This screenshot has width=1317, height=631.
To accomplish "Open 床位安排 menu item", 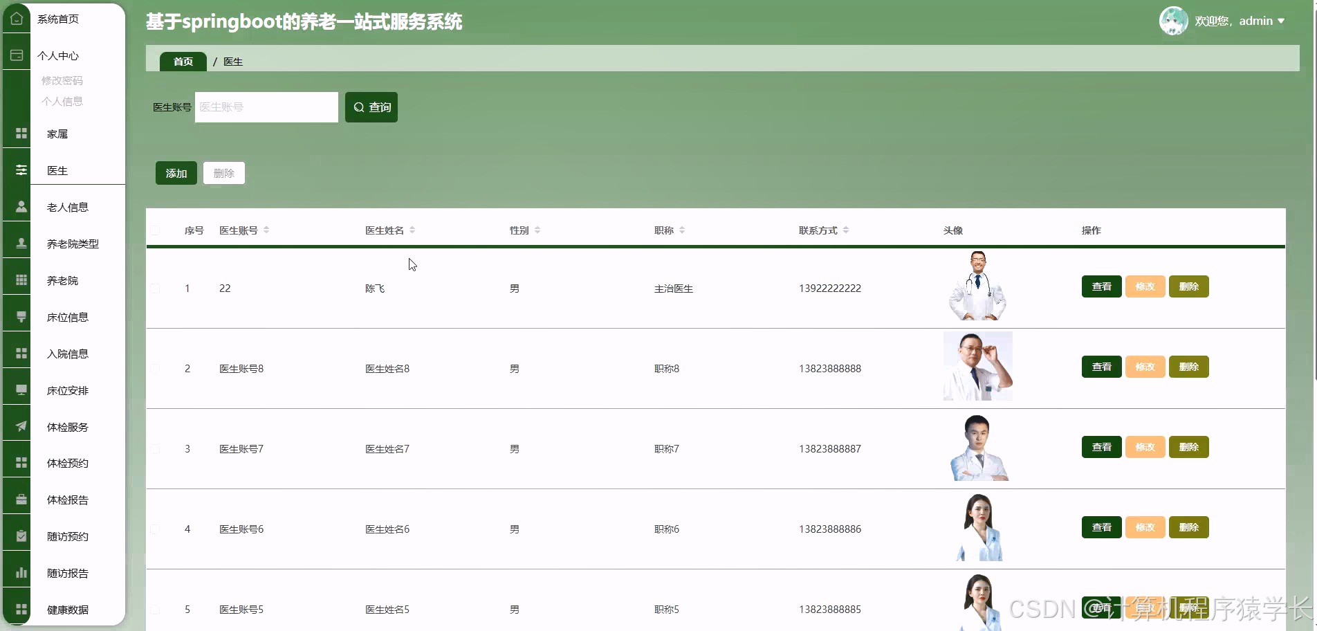I will (68, 390).
